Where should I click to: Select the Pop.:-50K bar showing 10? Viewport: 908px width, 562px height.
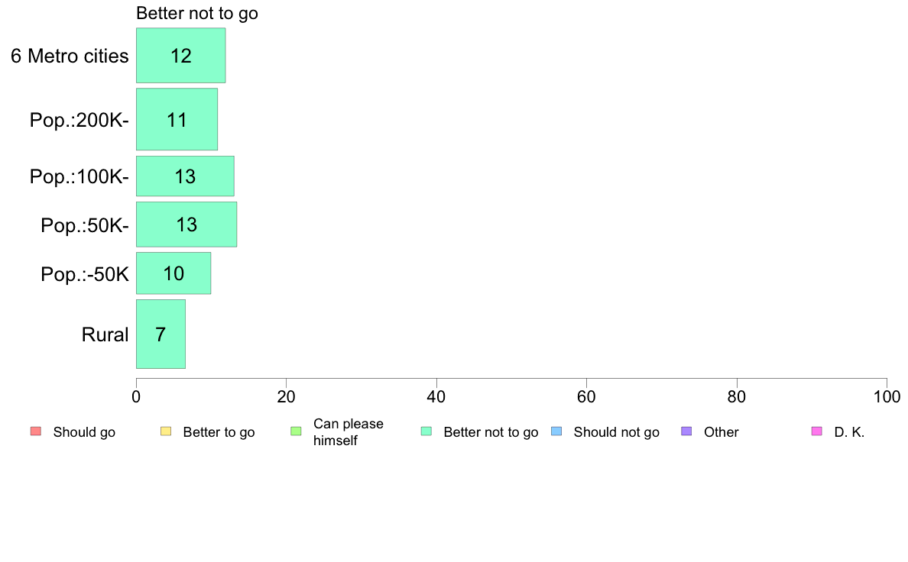click(x=173, y=273)
